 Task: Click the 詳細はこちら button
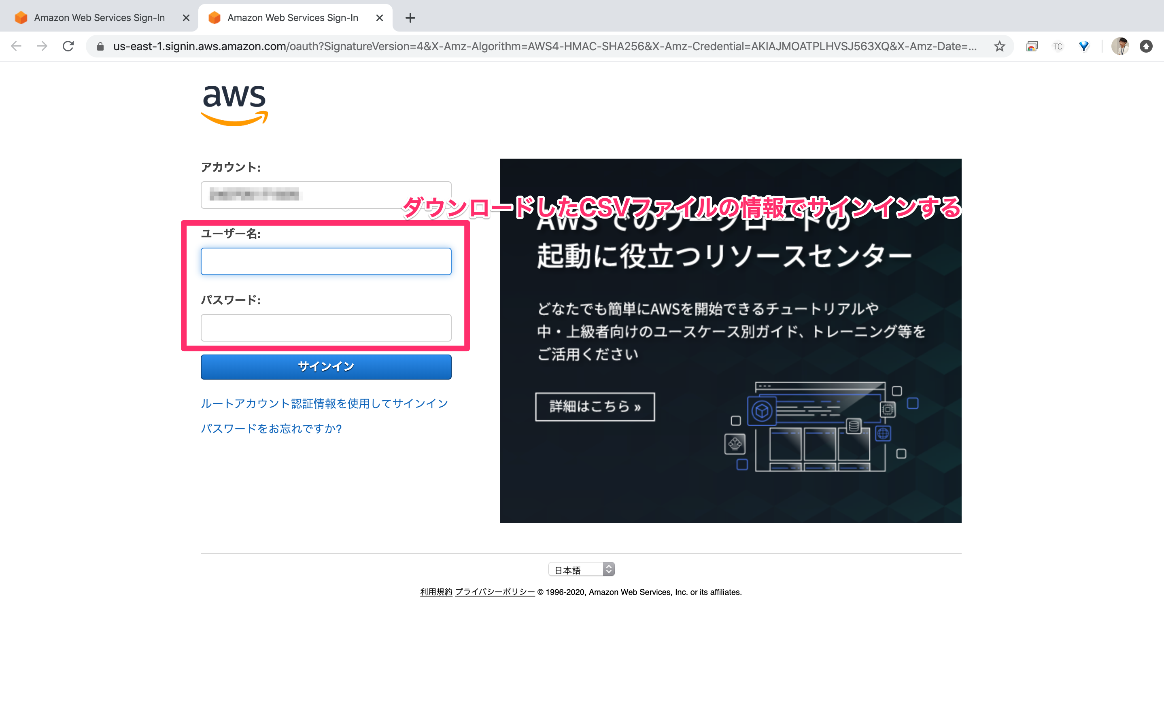(x=595, y=407)
